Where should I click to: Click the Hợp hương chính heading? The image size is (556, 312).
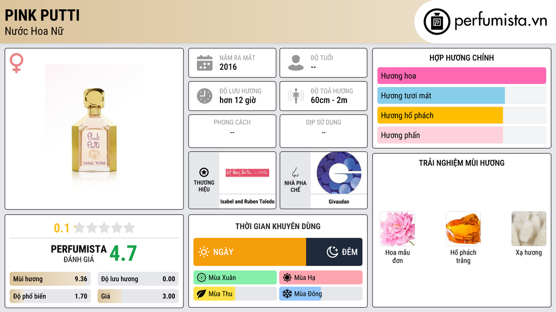coord(462,57)
